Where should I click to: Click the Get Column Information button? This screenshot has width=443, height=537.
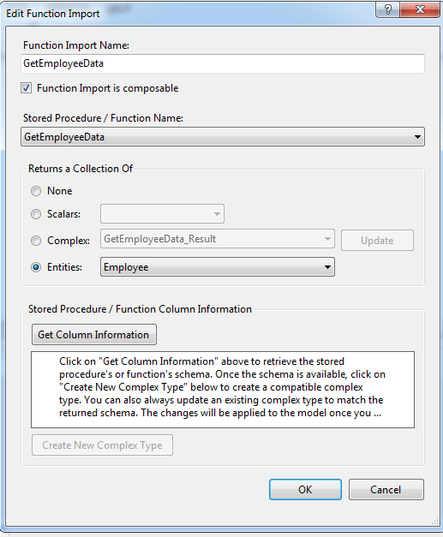(x=94, y=335)
